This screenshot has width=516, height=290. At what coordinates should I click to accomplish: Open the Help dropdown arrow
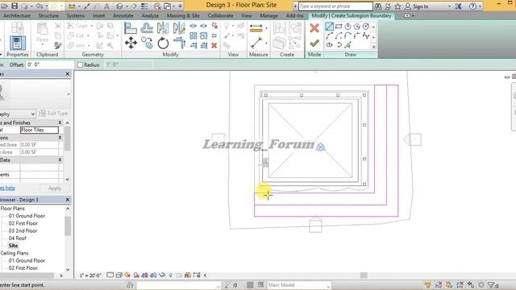(481, 6)
